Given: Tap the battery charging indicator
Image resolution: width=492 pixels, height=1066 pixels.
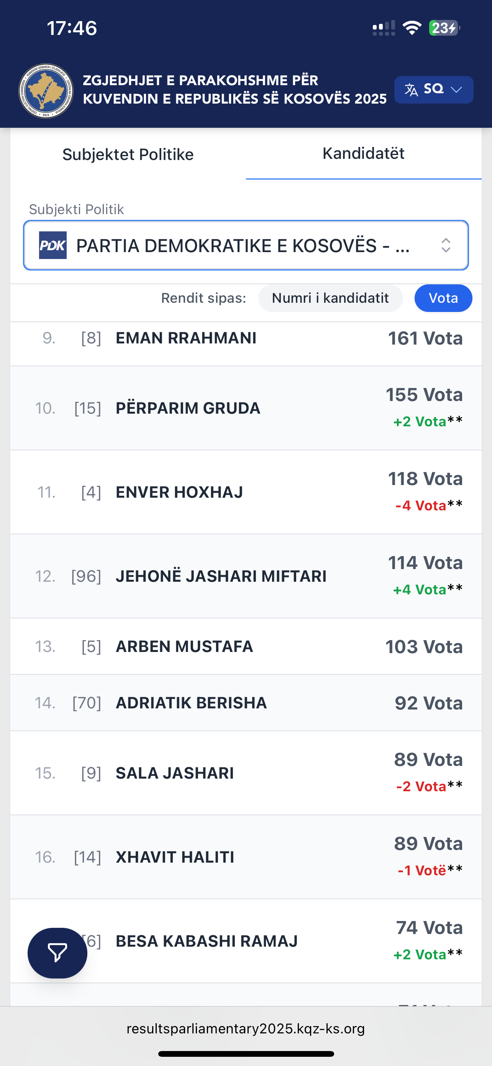Looking at the screenshot, I should click(444, 28).
